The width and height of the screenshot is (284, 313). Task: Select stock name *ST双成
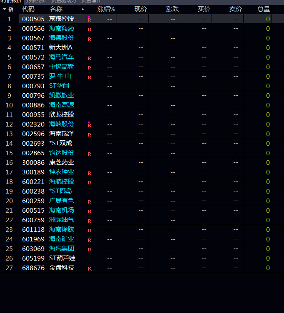coord(61,143)
